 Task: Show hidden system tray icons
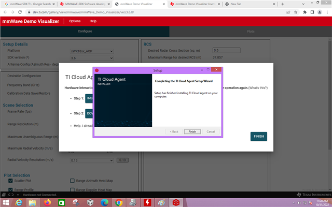click(x=294, y=203)
